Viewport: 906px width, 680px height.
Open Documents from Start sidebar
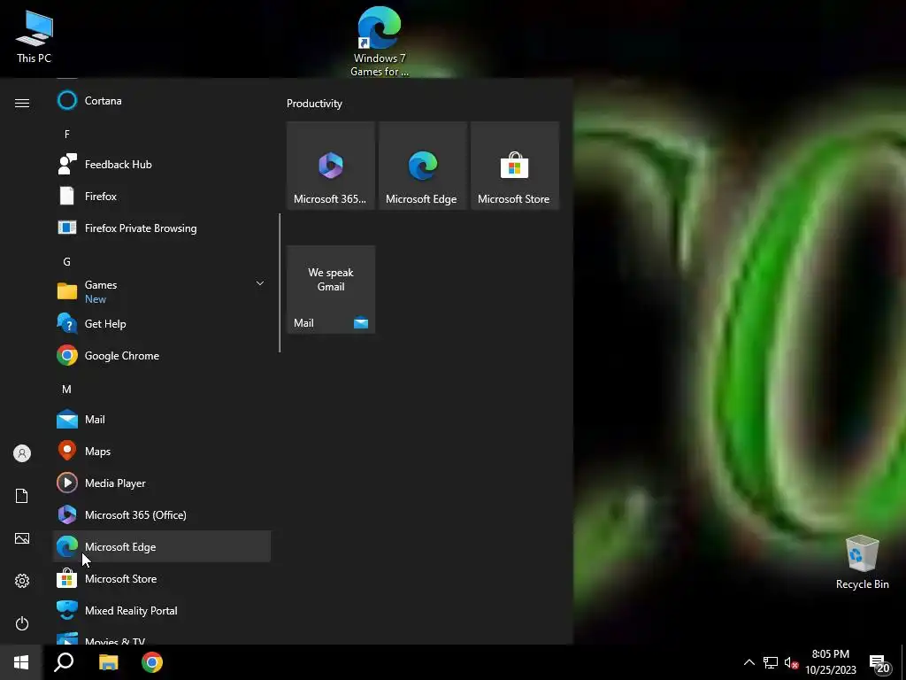point(22,496)
